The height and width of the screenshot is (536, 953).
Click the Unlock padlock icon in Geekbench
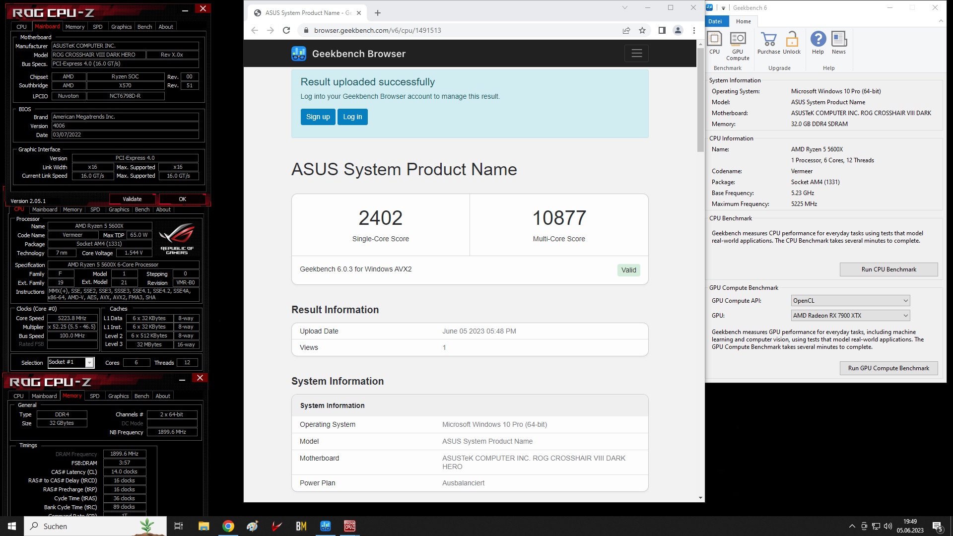click(792, 43)
